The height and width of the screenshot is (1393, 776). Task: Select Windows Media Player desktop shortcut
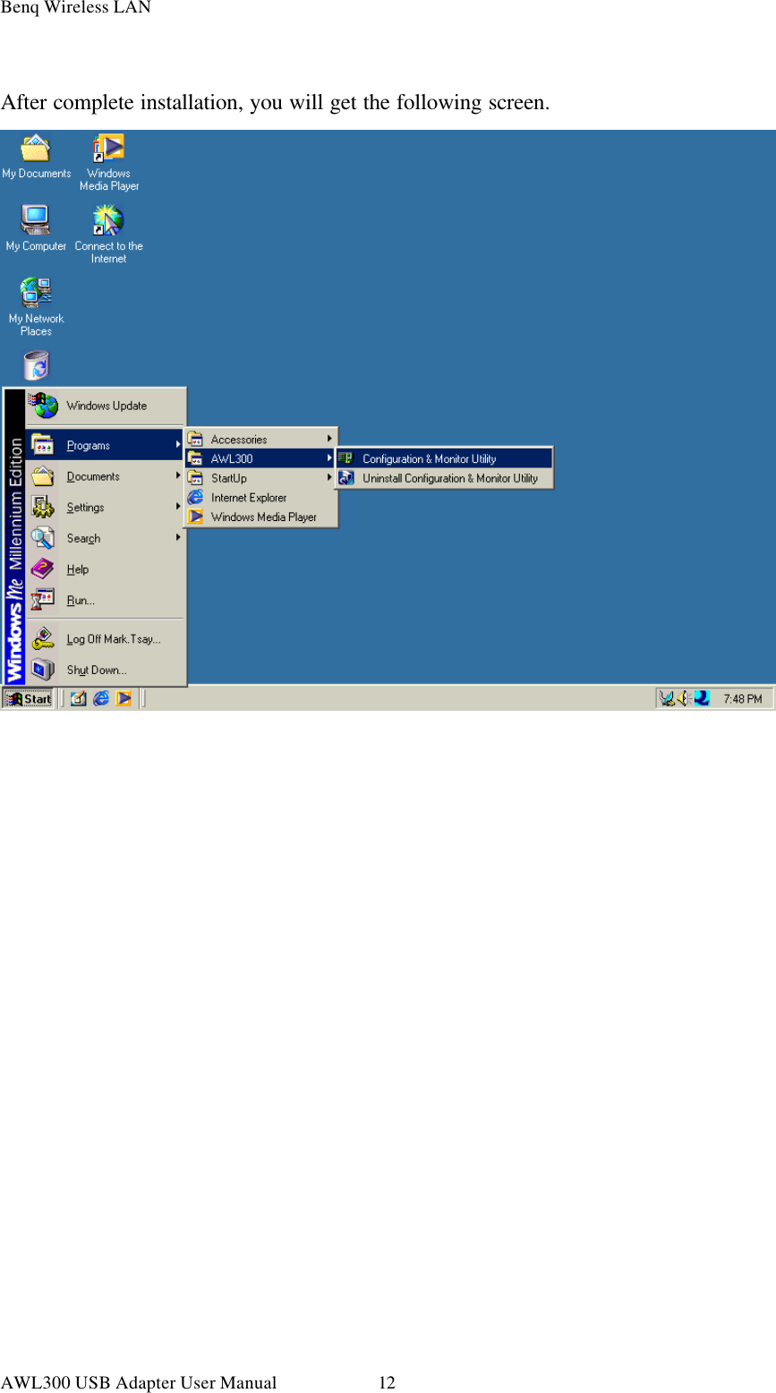click(109, 162)
